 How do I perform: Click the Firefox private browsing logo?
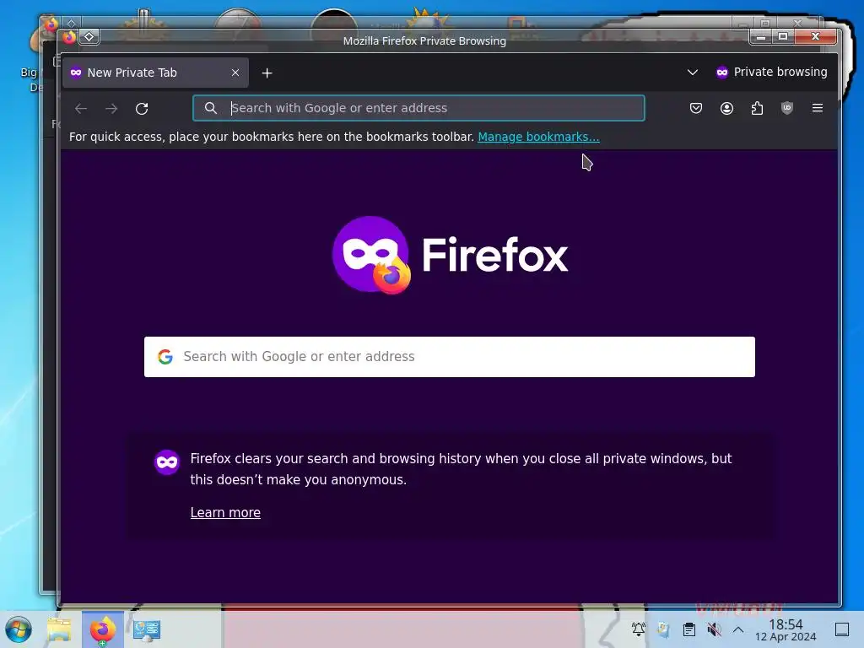pyautogui.click(x=451, y=255)
